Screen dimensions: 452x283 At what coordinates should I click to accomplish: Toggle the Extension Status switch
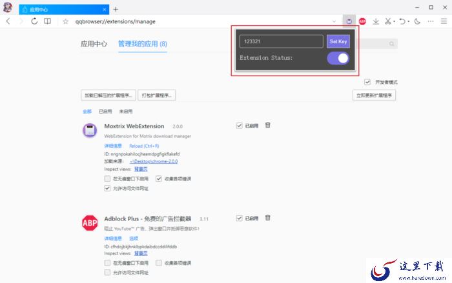pos(338,58)
